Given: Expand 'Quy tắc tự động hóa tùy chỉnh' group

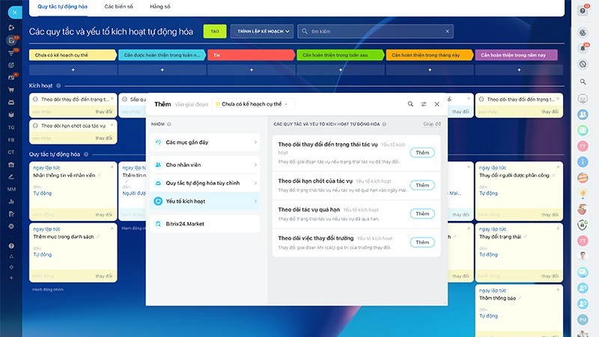Looking at the screenshot, I should click(204, 183).
